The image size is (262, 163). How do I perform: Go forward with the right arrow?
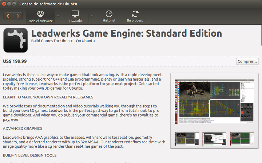[18, 16]
